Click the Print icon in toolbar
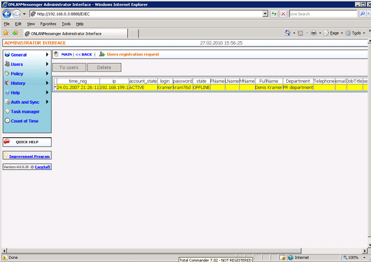Screen dimensions: 371x262 coord(313,33)
